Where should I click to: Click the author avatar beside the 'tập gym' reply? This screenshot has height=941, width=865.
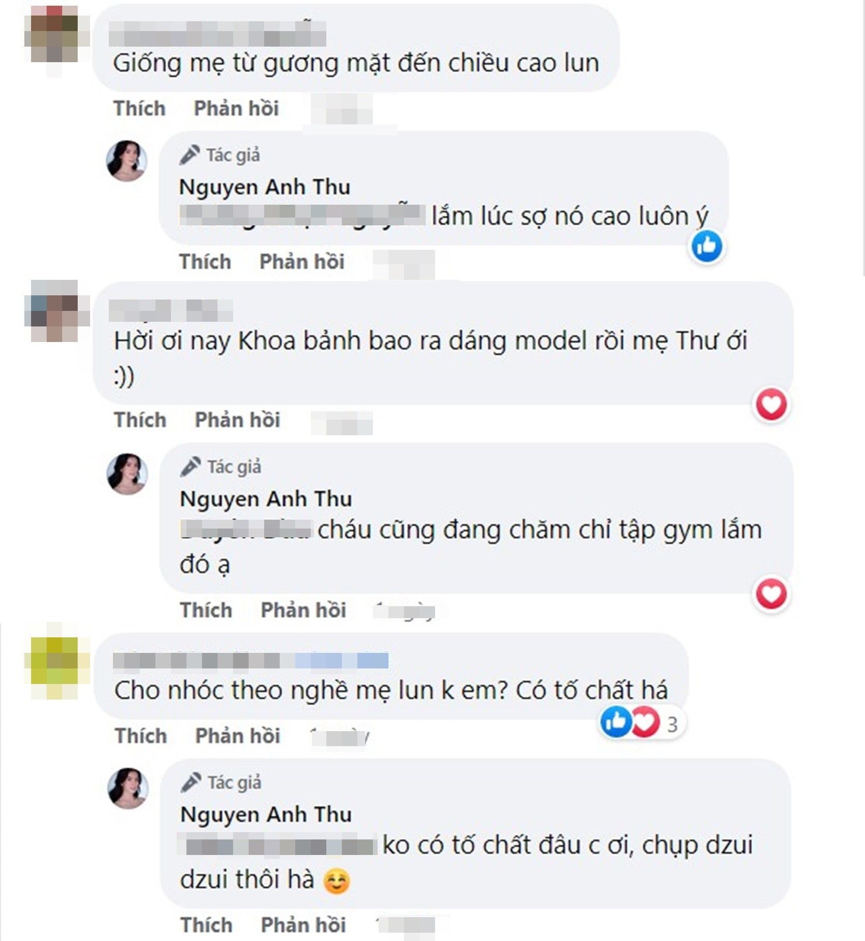(127, 474)
